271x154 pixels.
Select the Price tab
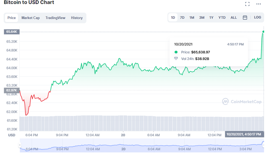coord(12,18)
